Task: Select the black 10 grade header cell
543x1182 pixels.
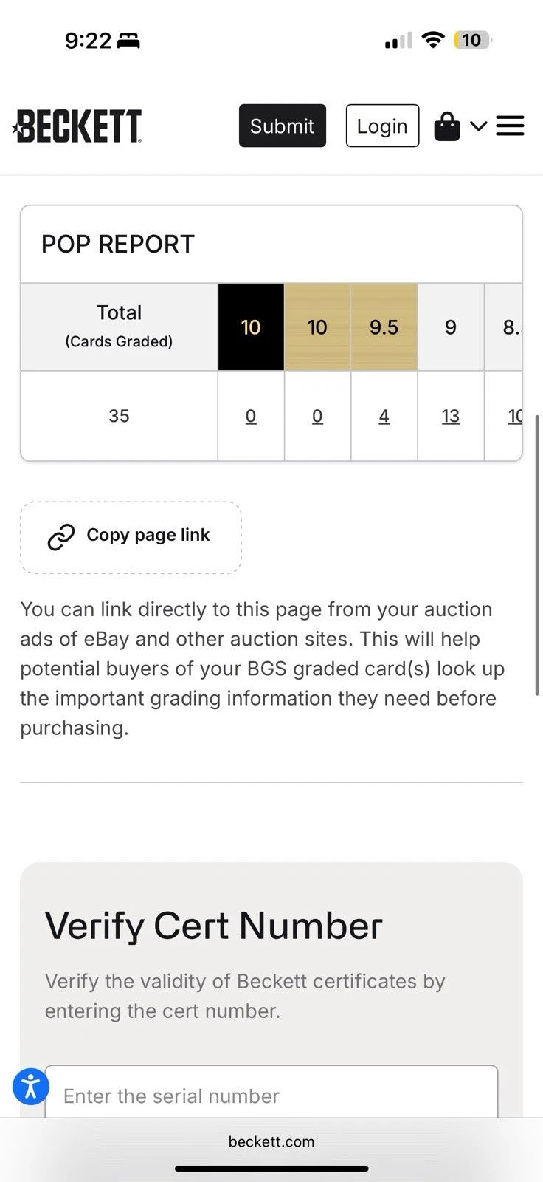Action: tap(251, 327)
